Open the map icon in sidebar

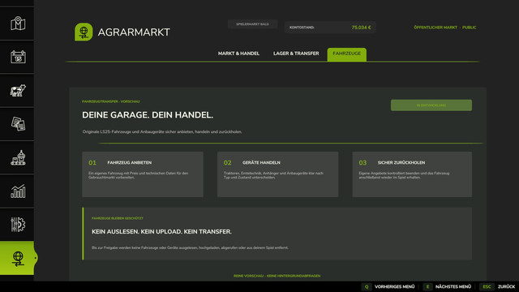pyautogui.click(x=18, y=24)
